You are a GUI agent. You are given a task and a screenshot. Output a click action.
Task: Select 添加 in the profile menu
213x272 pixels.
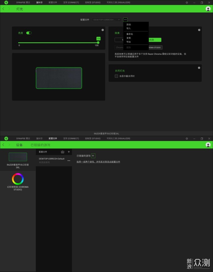pyautogui.click(x=128, y=25)
